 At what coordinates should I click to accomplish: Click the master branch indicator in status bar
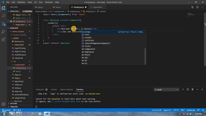coord(6,110)
